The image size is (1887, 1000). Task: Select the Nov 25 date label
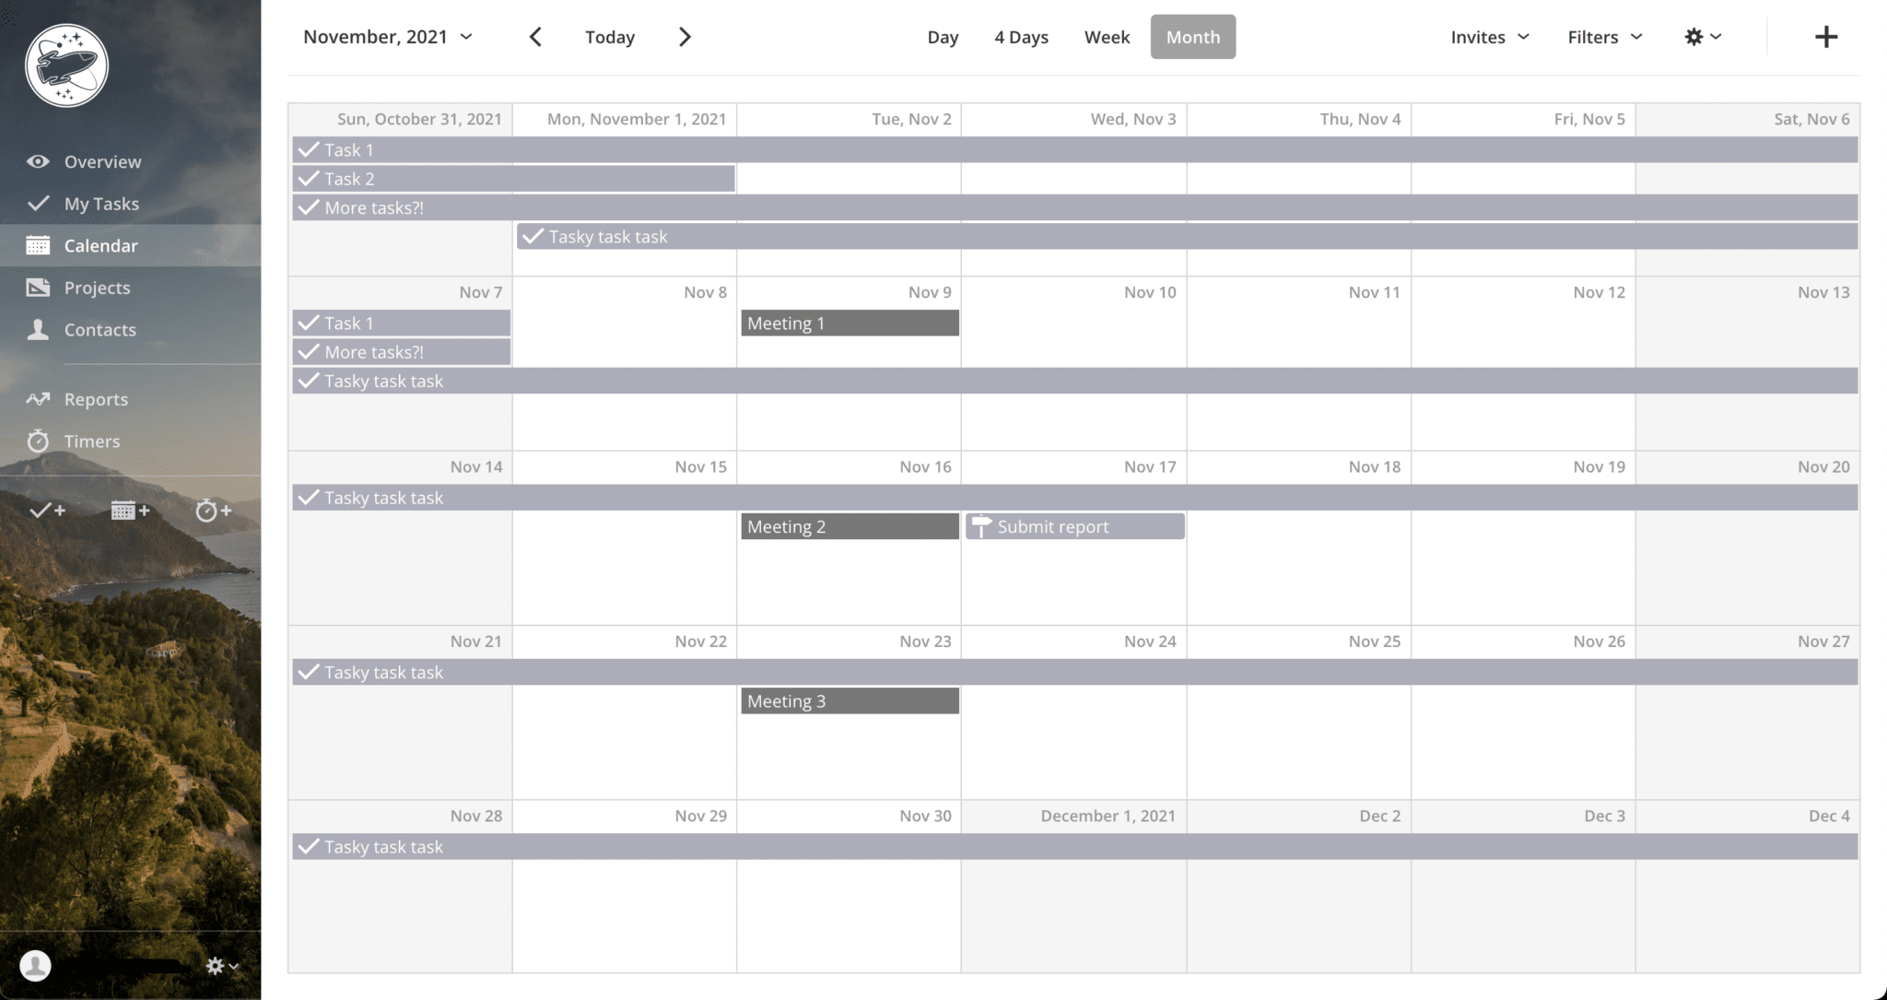1374,641
